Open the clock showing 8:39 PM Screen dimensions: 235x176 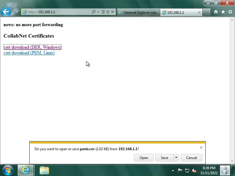(x=209, y=170)
